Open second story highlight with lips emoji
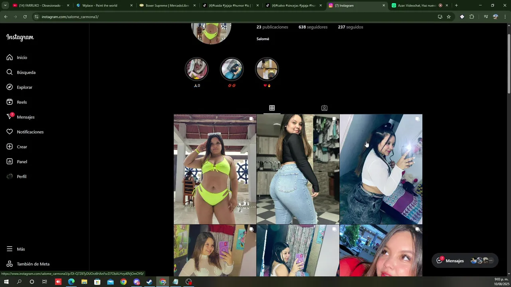511x287 pixels. point(232,69)
